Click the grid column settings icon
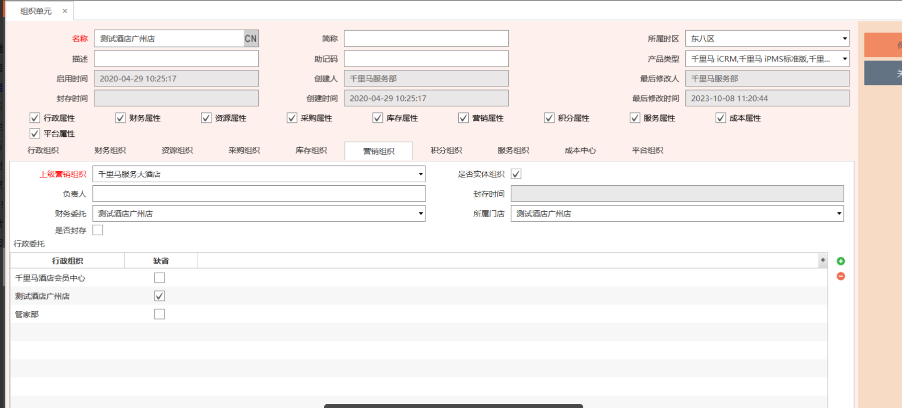902x408 pixels. pyautogui.click(x=823, y=260)
